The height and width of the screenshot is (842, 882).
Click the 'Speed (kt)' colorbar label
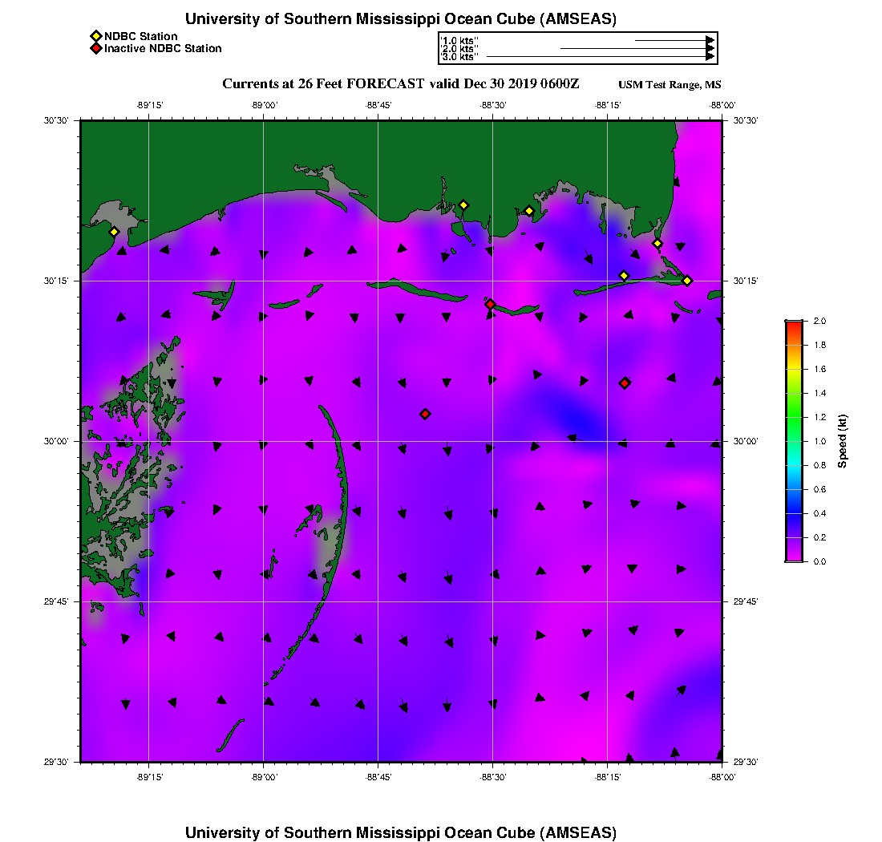(x=843, y=441)
